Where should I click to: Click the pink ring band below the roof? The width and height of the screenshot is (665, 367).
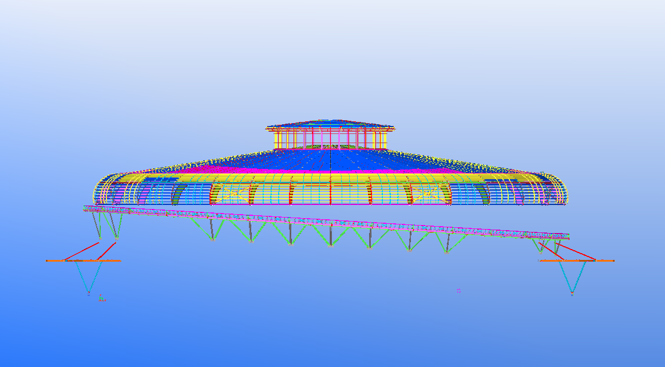[286, 172]
